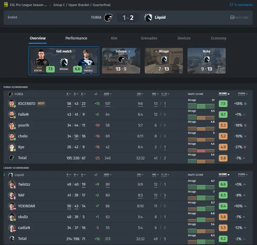Click KSCERATO's 7.5 score badge
Screen dimensions: 257x245
(x=223, y=104)
